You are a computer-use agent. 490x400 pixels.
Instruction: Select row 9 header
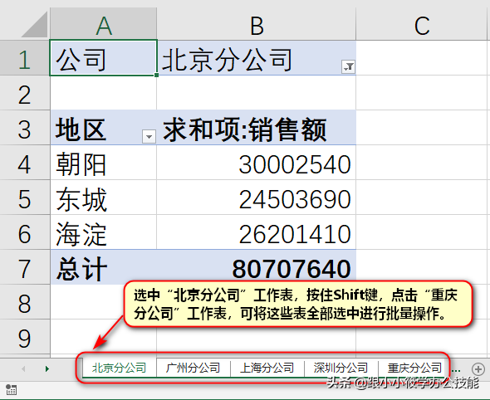point(25,337)
